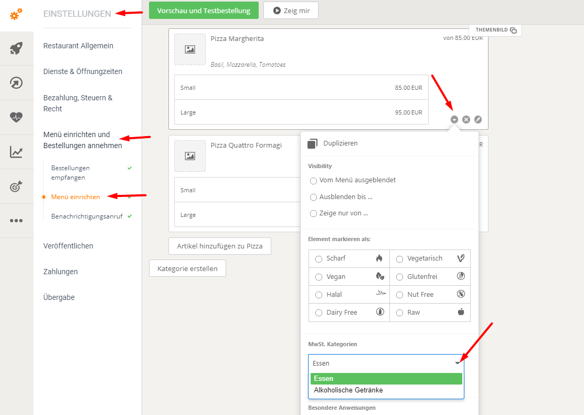This screenshot has width=584, height=415.
Task: Open the orange settings gear icon
Action: click(16, 15)
